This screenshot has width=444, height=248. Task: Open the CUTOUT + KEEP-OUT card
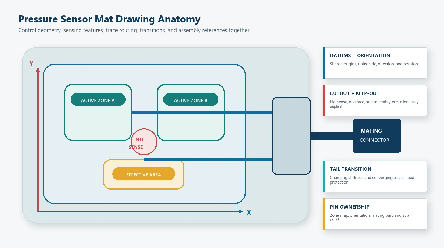(x=375, y=101)
